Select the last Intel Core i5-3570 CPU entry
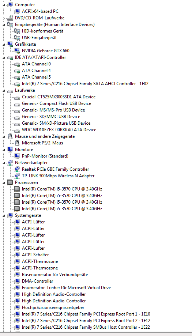Image resolution: width=192 pixels, height=336 pixels. [62, 209]
